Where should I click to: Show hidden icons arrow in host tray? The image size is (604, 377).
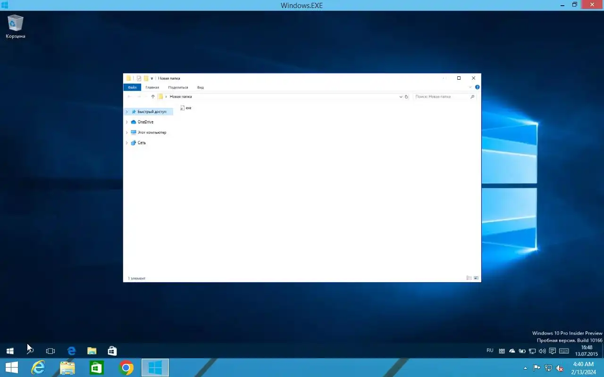(525, 368)
